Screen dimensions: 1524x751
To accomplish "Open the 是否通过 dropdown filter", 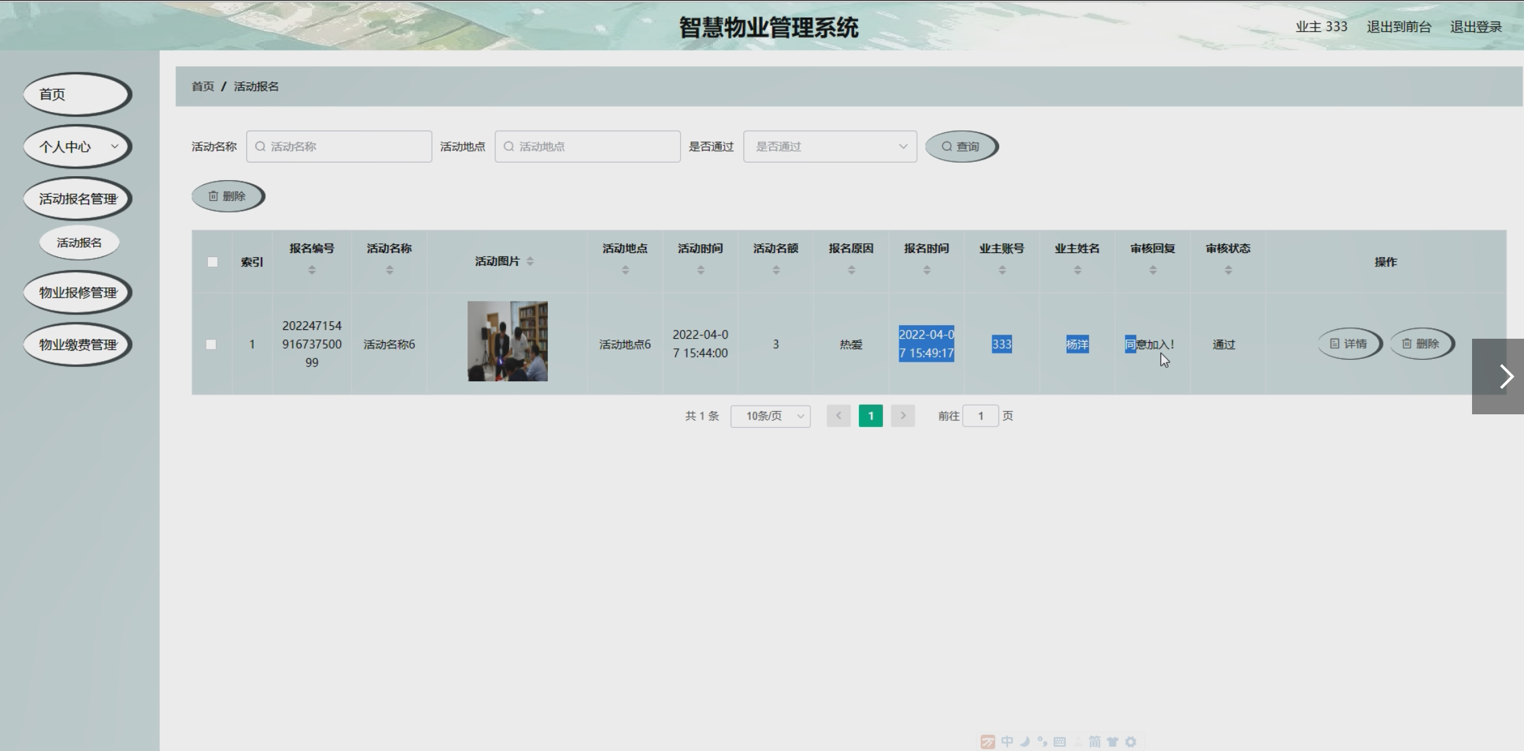I will click(829, 146).
